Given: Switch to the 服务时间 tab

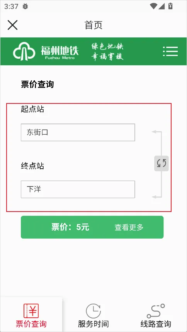Looking at the screenshot, I should [93, 324].
